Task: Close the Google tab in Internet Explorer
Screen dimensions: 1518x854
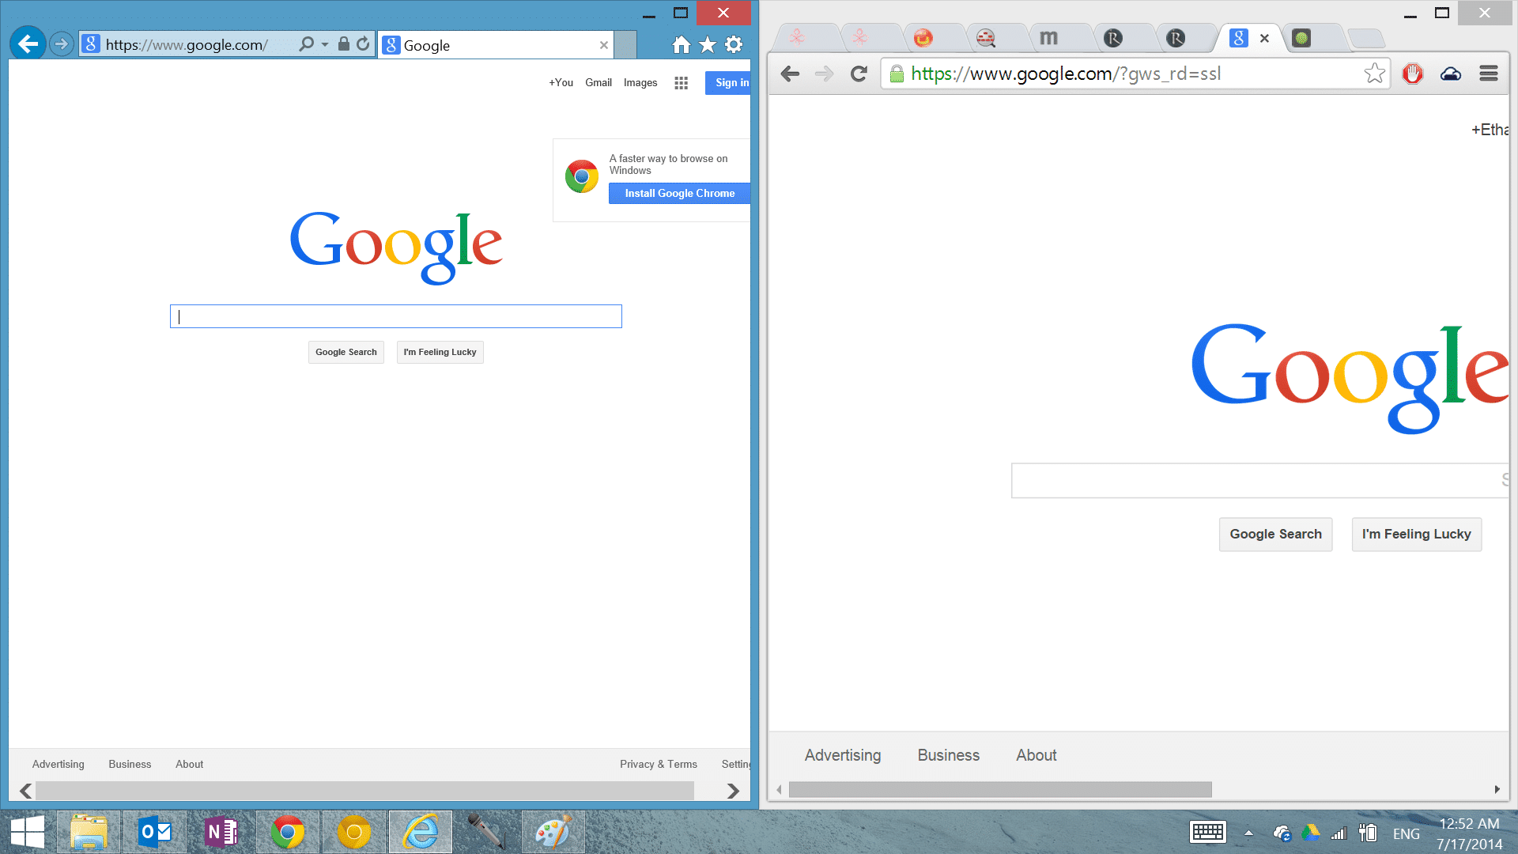Action: tap(604, 45)
